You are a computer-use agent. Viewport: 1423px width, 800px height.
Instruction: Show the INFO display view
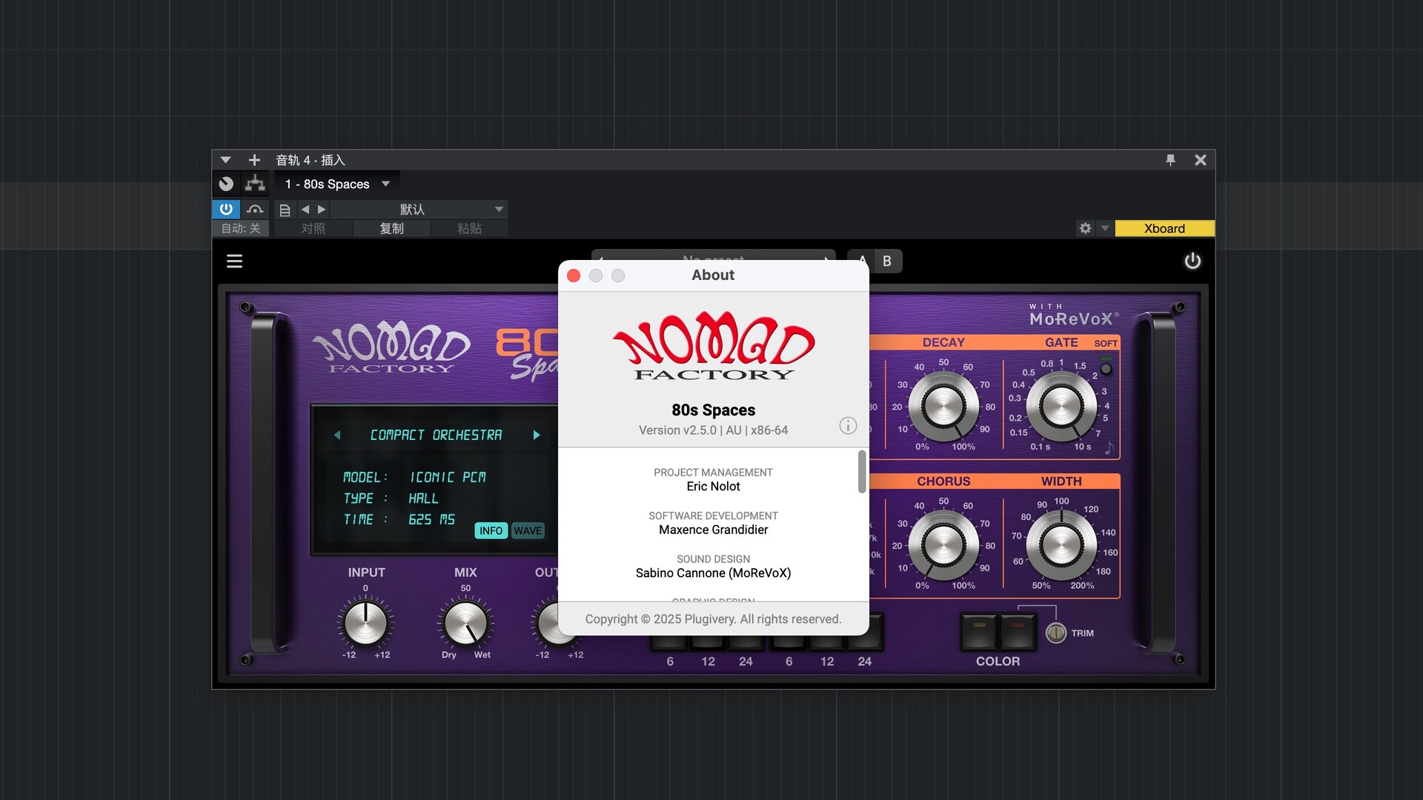491,530
